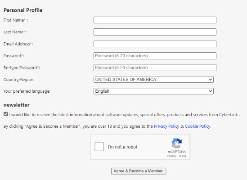Open the Country/Region dropdown

click(x=153, y=80)
